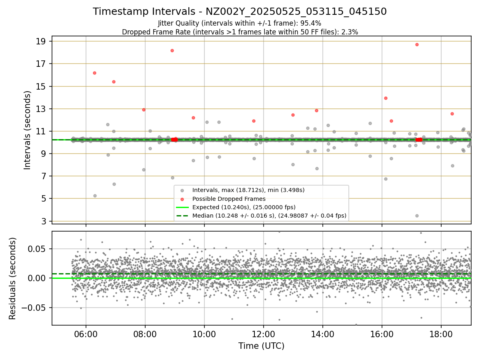This screenshot has width=480, height=360.
Task: Click the '18:00' time tick label
Action: (441, 334)
